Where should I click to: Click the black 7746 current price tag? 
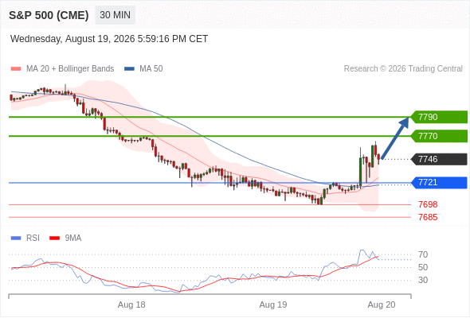click(439, 159)
